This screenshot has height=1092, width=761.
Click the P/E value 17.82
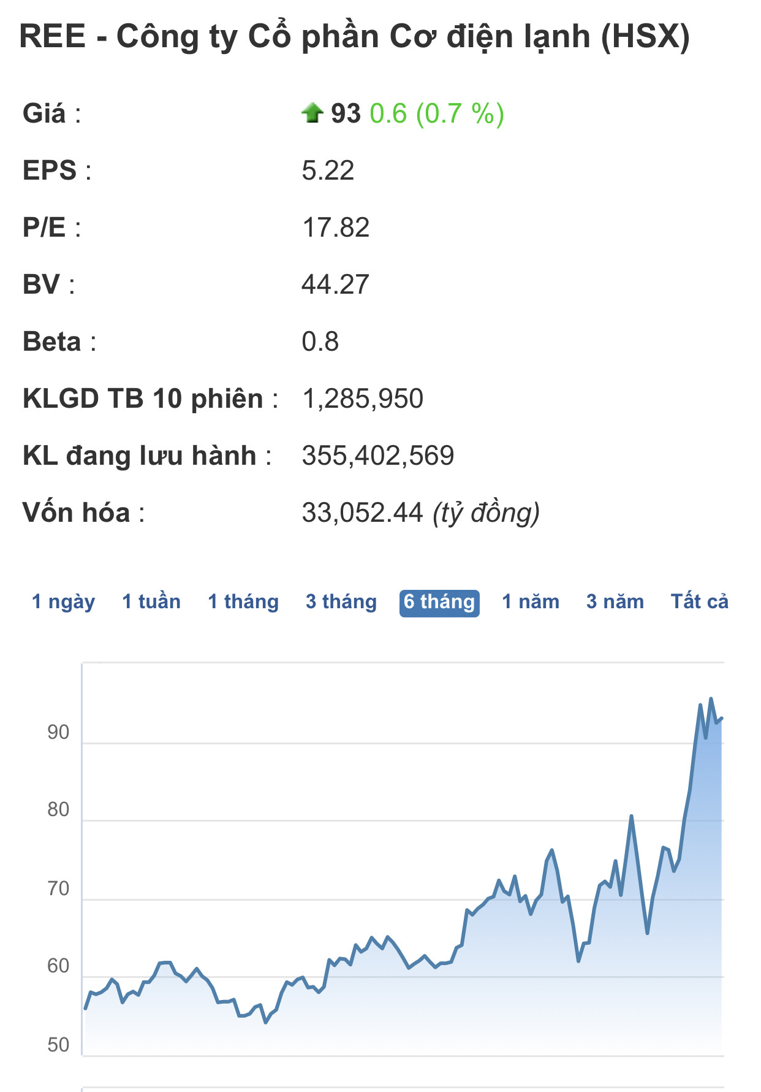336,227
